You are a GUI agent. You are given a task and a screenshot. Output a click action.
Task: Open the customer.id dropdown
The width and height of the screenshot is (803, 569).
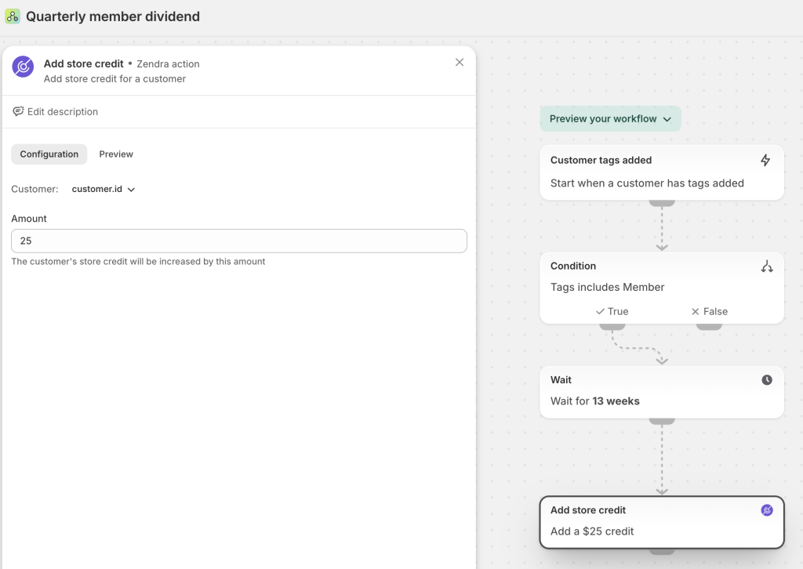click(104, 190)
